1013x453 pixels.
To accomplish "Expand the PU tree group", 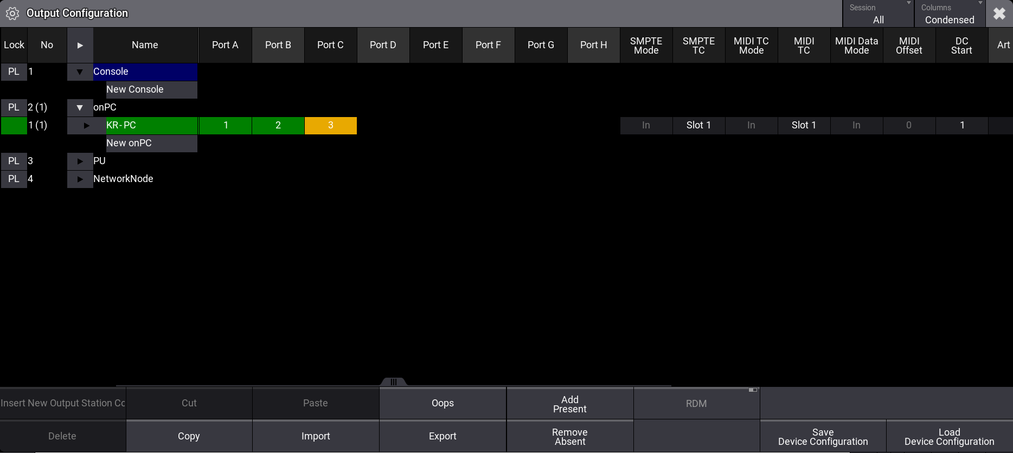I will (80, 161).
